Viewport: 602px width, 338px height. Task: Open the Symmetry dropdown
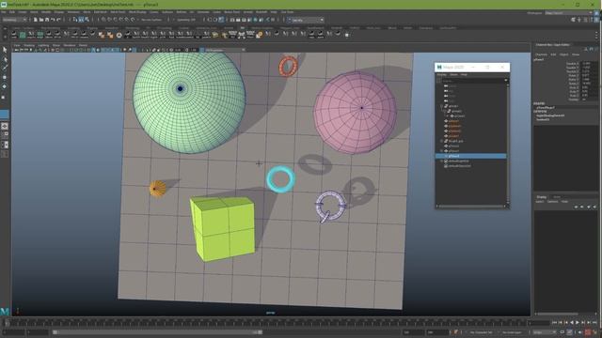click(186, 20)
